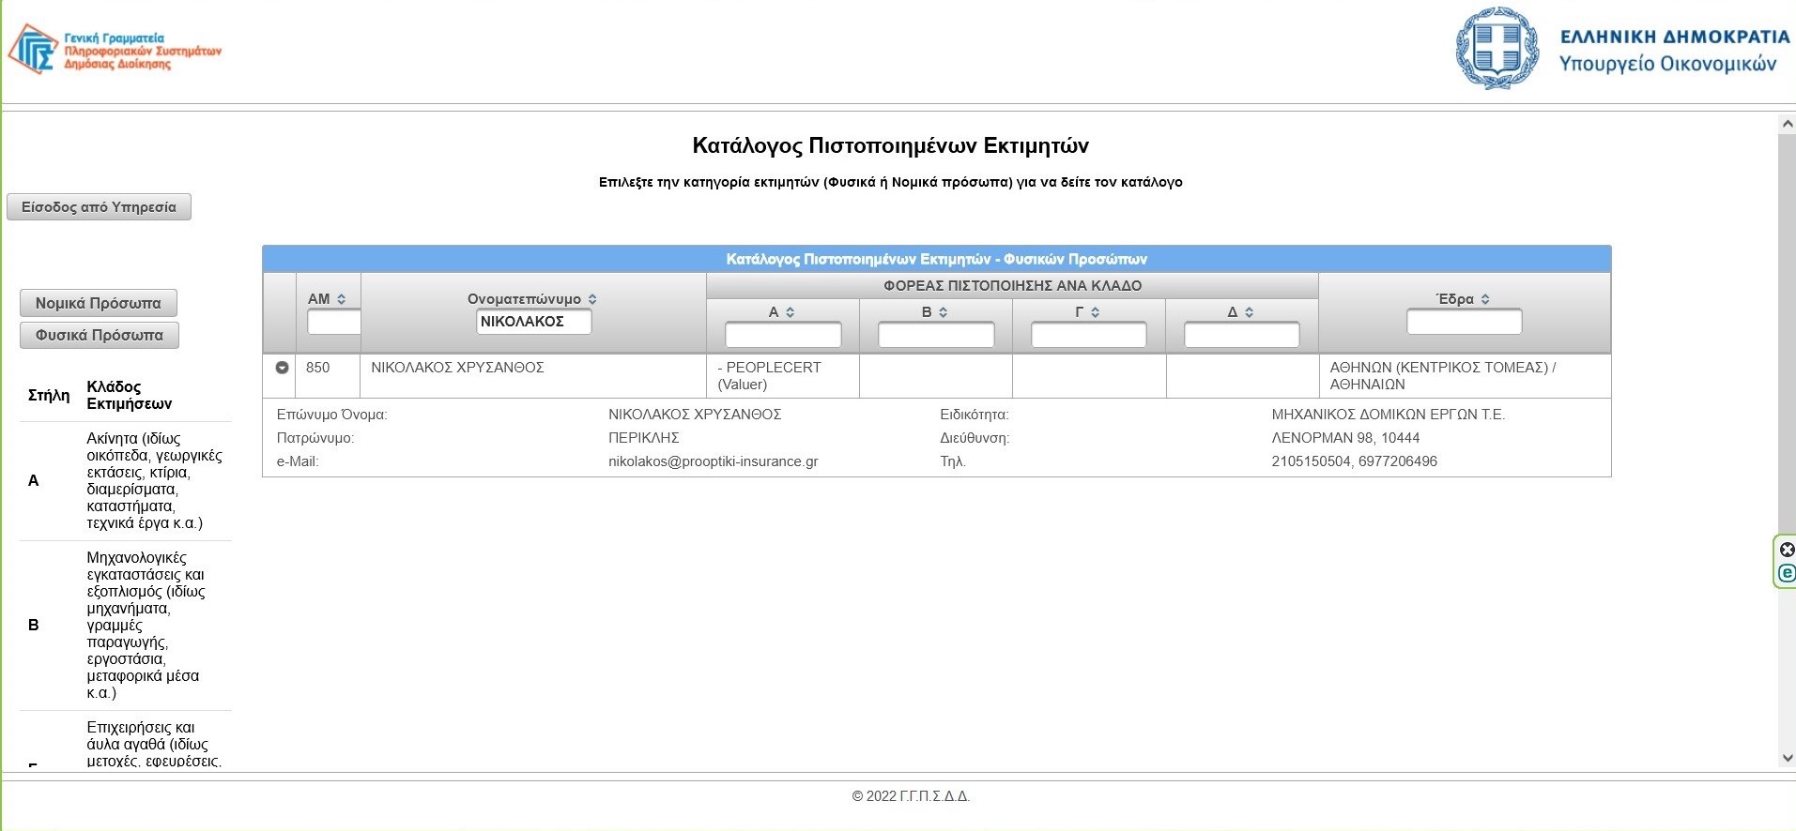Sort by column Α arrows

[791, 312]
